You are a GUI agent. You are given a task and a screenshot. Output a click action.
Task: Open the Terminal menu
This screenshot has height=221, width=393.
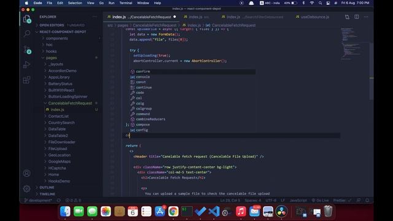(126, 3)
